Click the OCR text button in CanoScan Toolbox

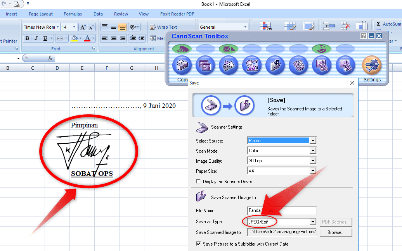pyautogui.click(x=252, y=65)
